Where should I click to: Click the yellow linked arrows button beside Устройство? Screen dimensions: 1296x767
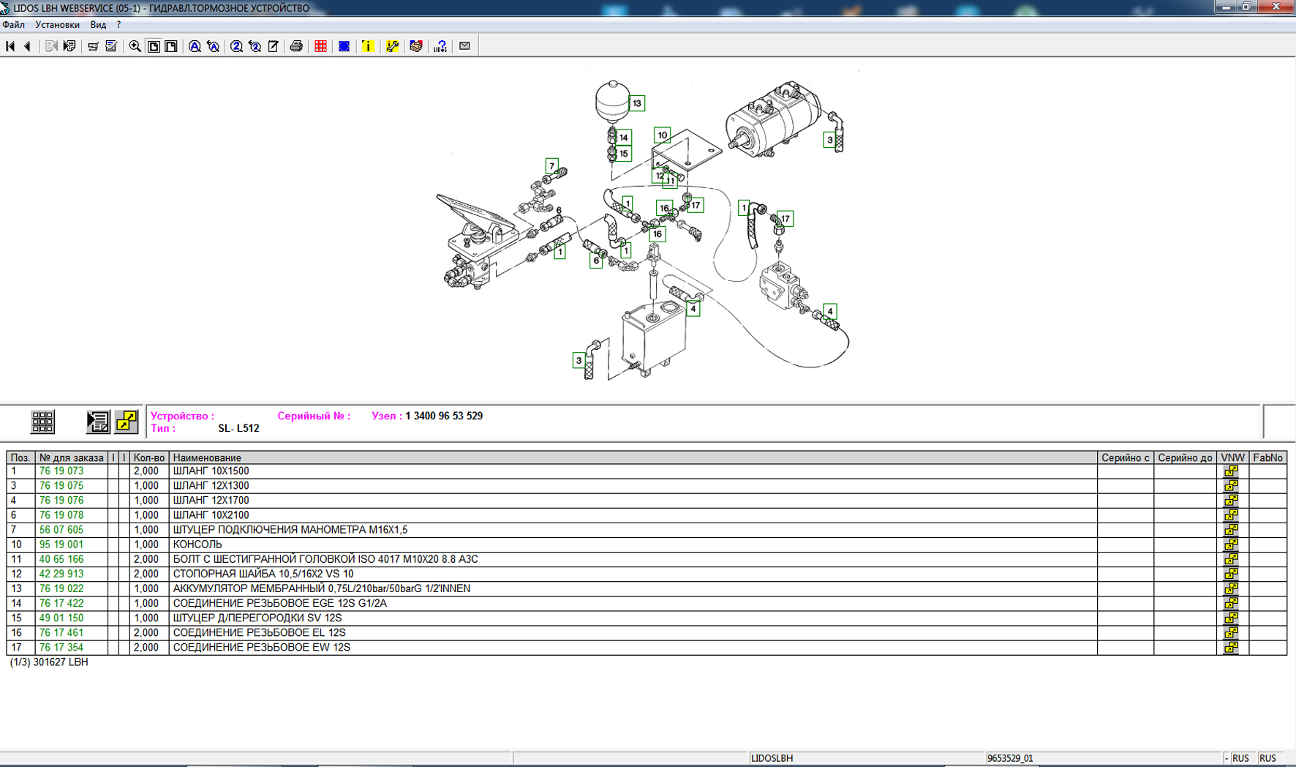(x=127, y=421)
